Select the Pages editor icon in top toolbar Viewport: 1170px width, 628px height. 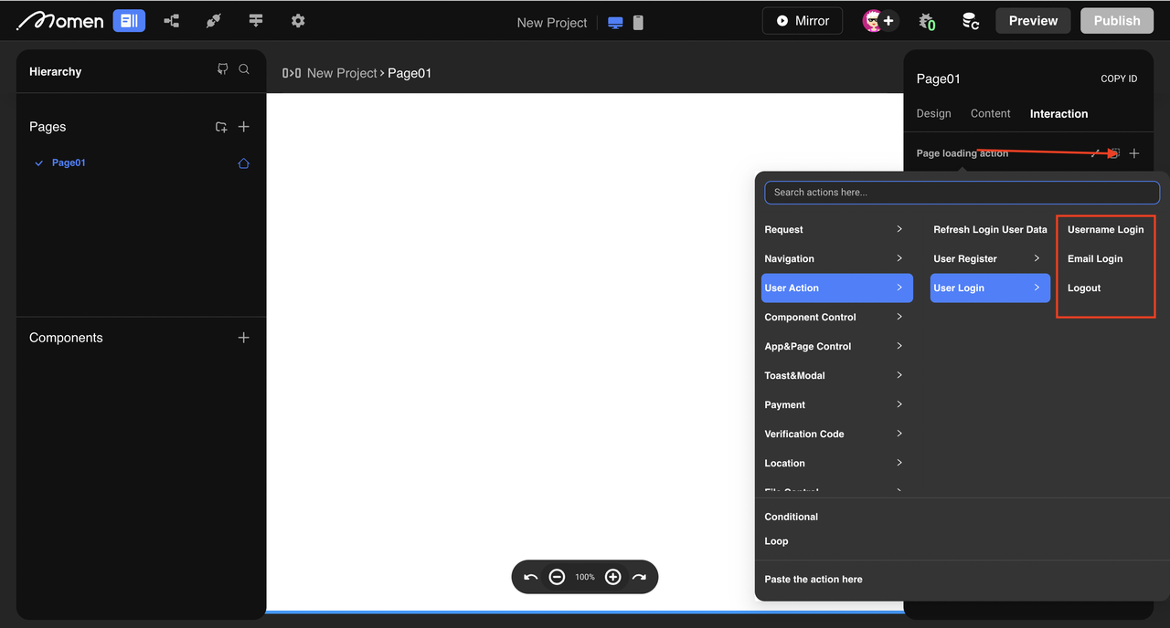pos(129,20)
